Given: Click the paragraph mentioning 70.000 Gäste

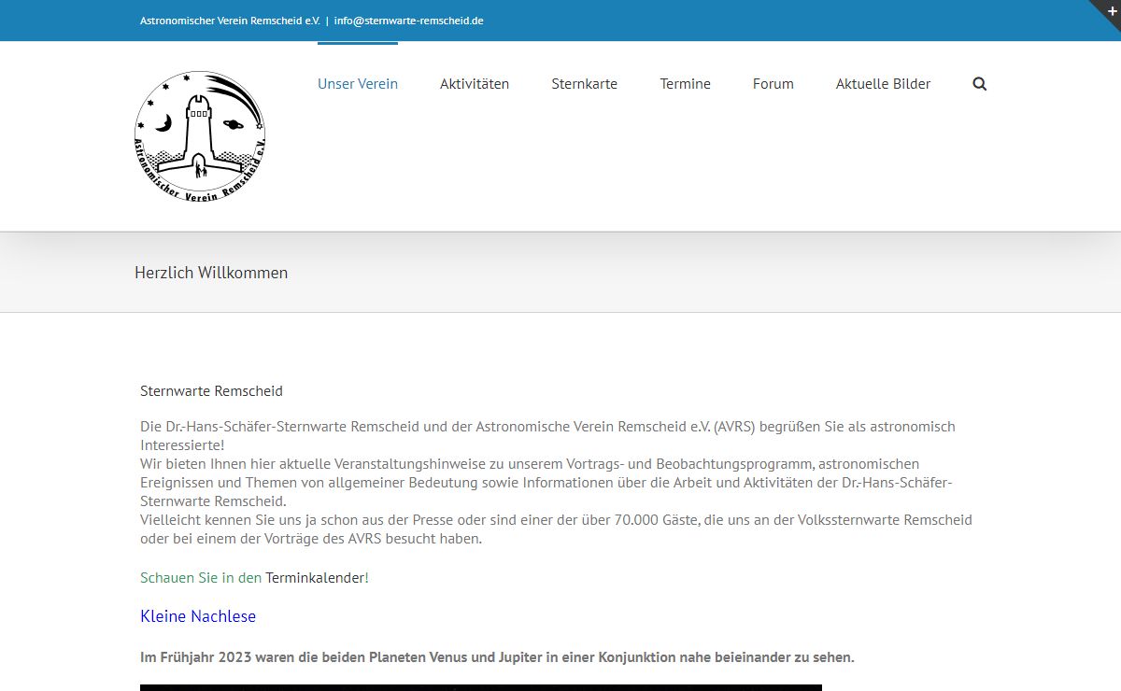Looking at the screenshot, I should pos(556,529).
